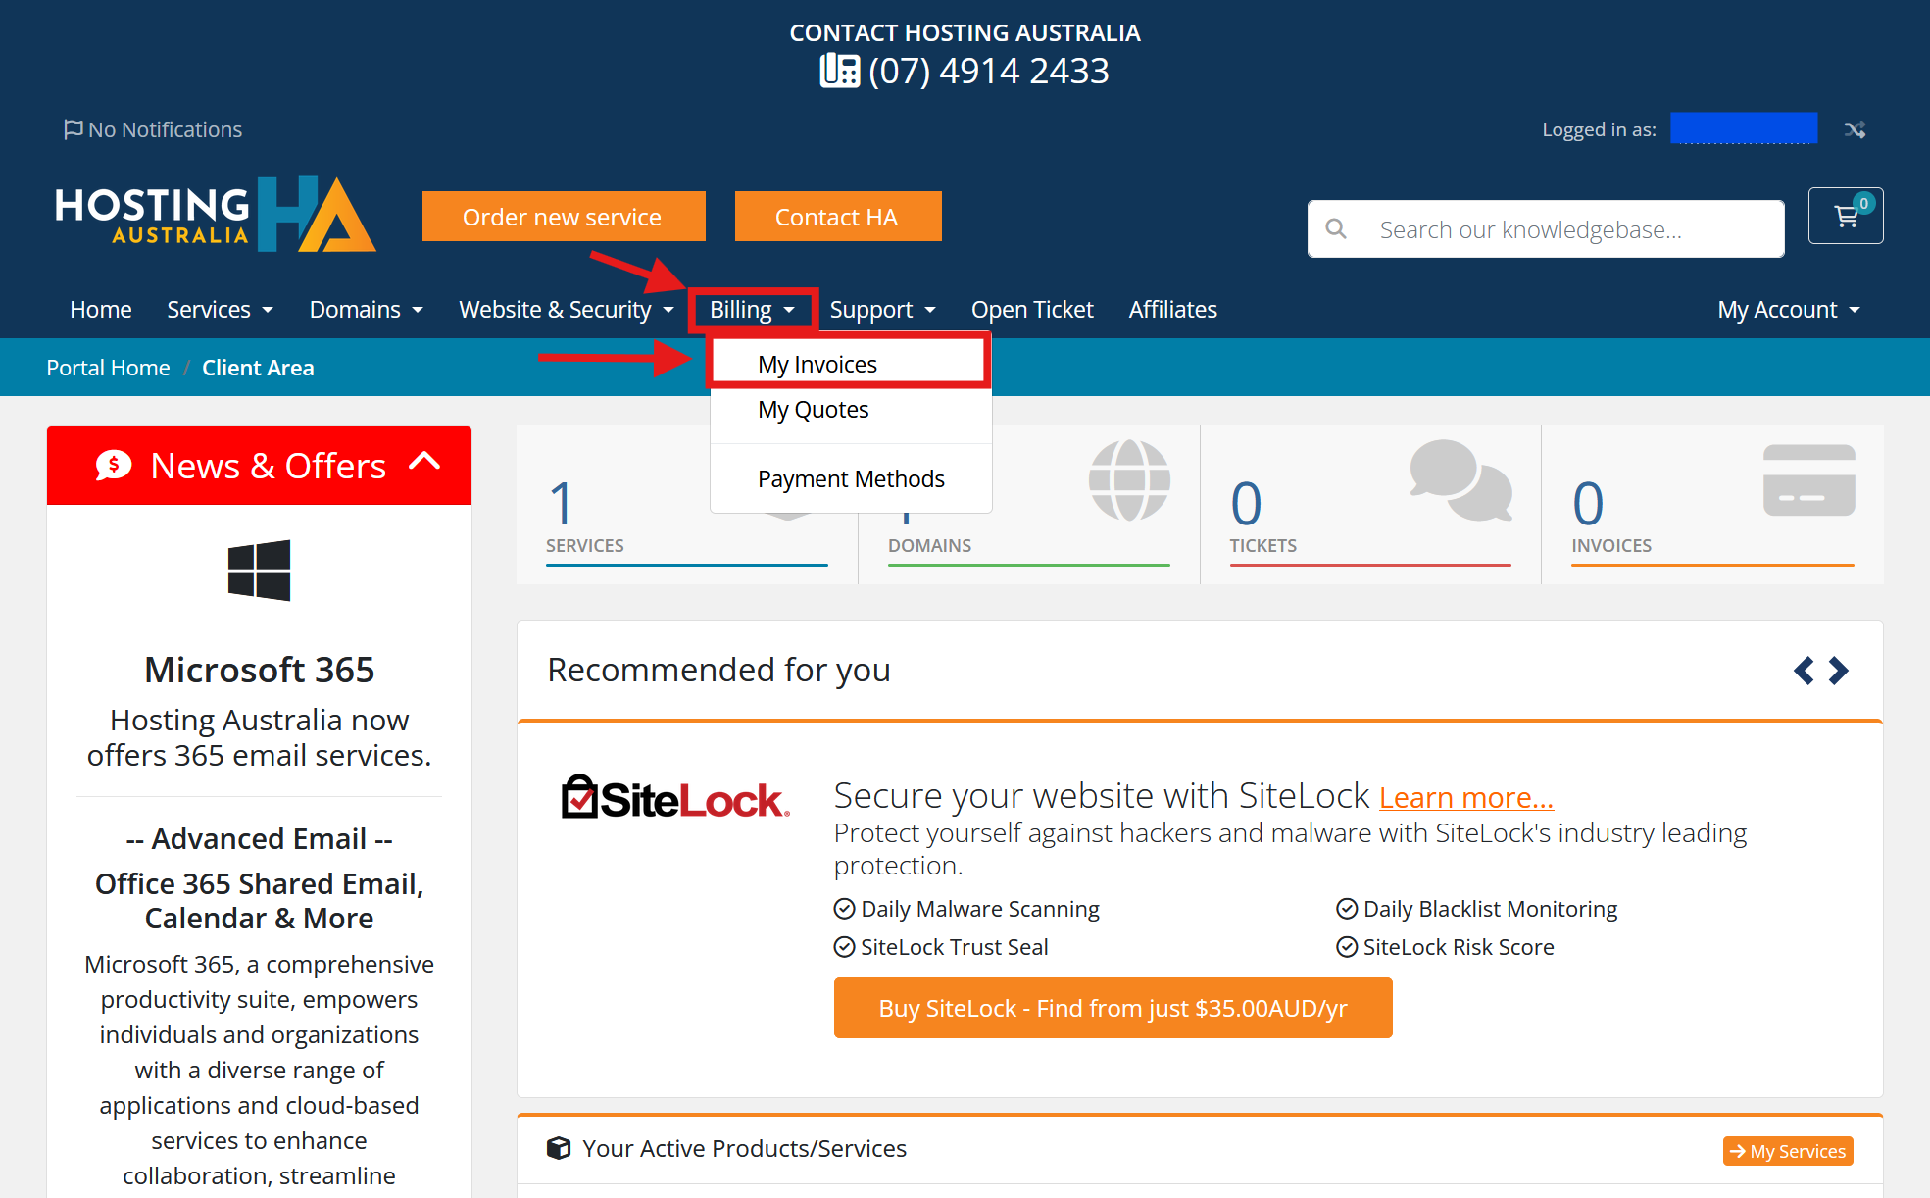1930x1198 pixels.
Task: Click the globe icon on Domains tile
Action: (x=1129, y=479)
